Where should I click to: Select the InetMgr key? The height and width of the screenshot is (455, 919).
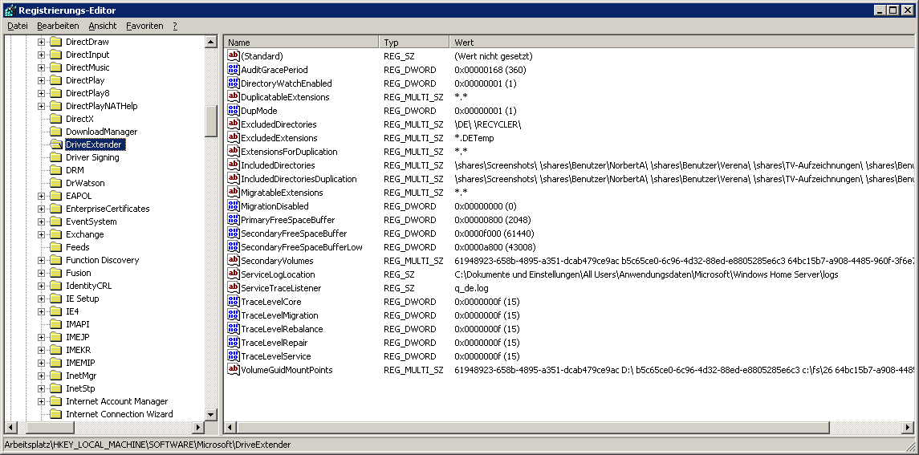click(81, 376)
